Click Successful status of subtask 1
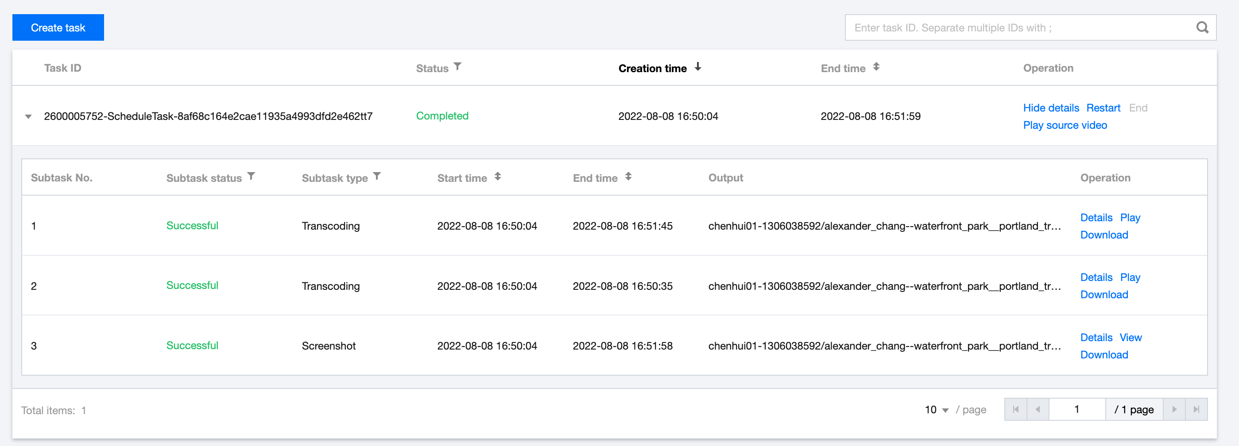Viewport: 1239px width, 446px height. [x=192, y=225]
